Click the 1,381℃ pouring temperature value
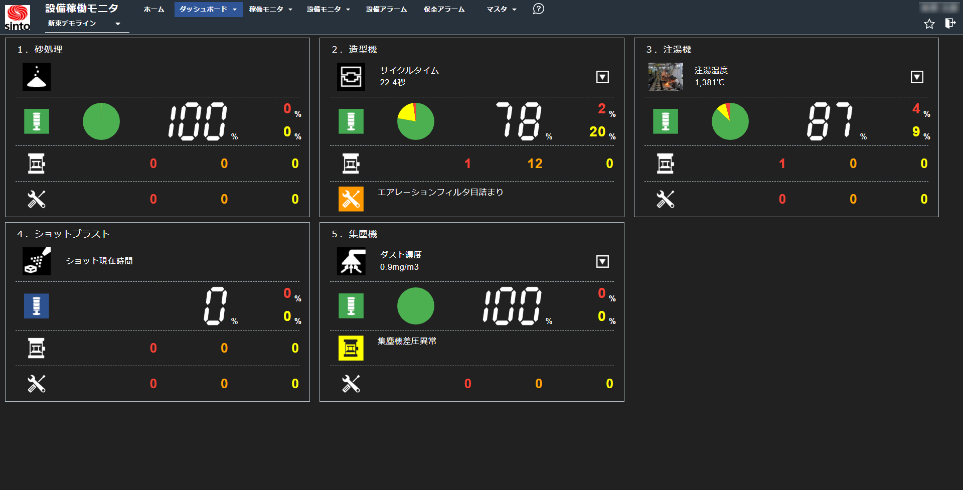963x490 pixels. pos(710,82)
